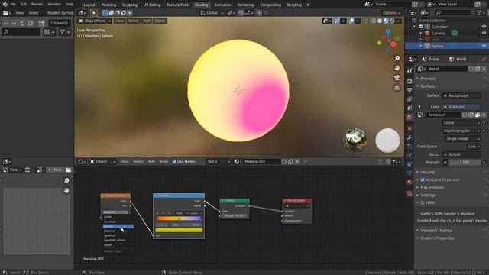This screenshot has height=275, width=489.
Task: Click the Blender logo menu
Action: tap(5, 5)
